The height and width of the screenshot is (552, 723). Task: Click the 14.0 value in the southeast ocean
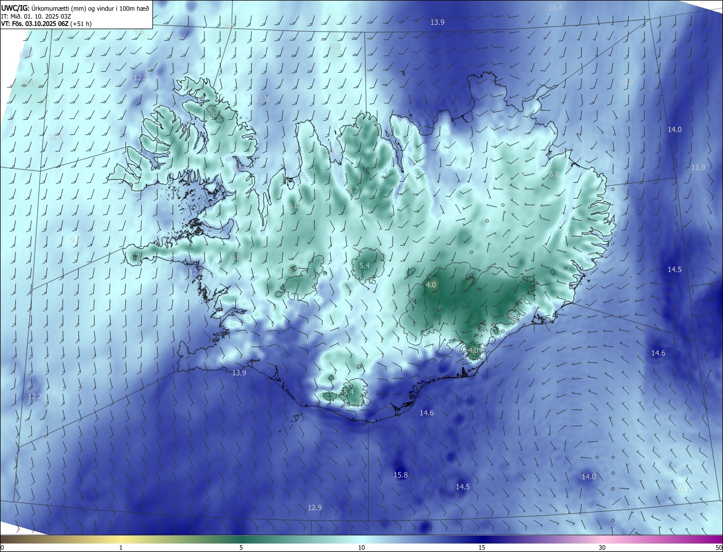(x=589, y=477)
